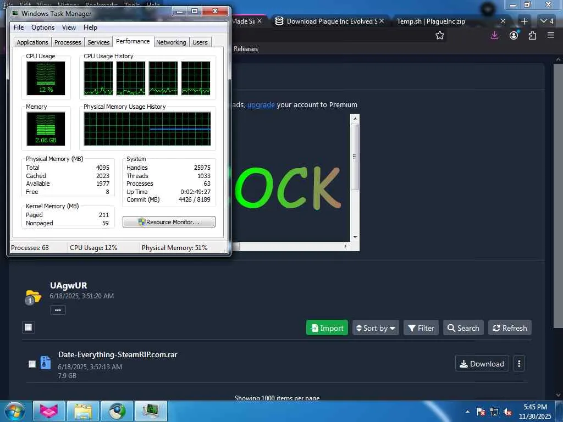This screenshot has width=563, height=422.
Task: Click the rar archive file icon
Action: click(x=45, y=363)
